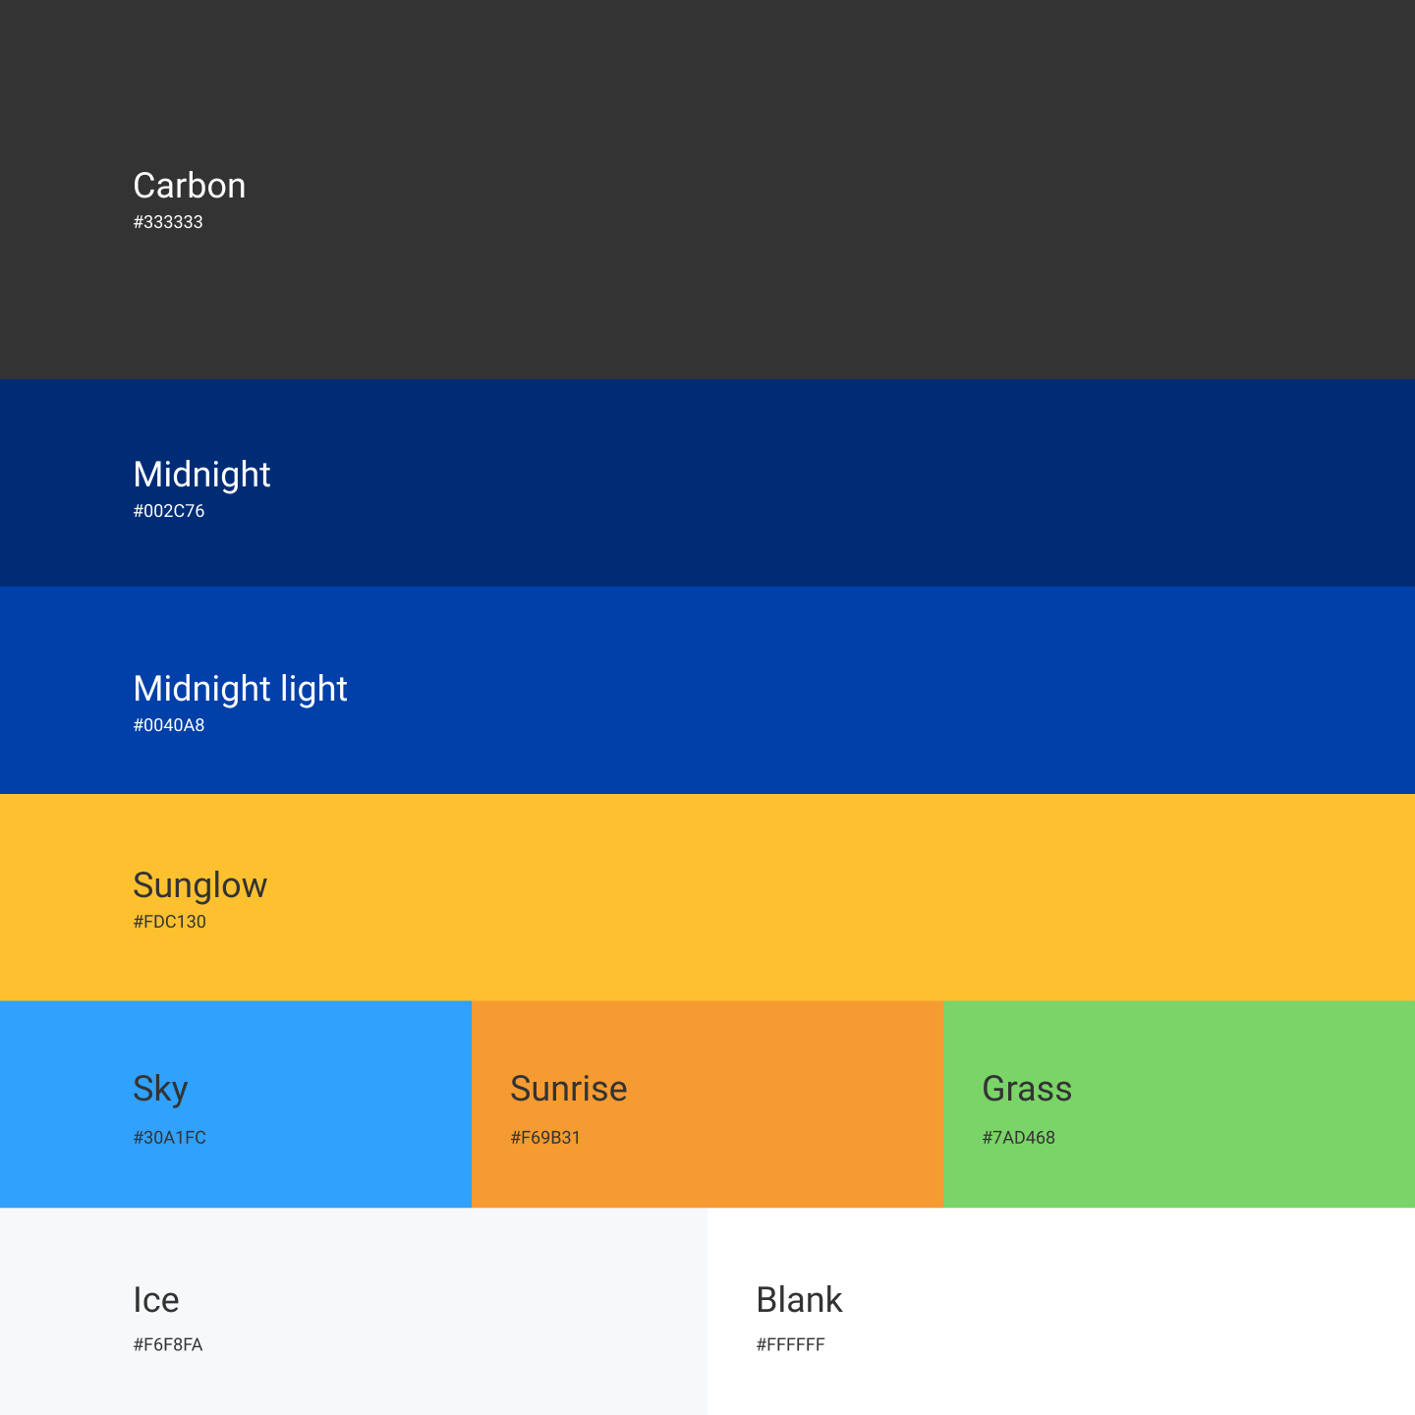Image resolution: width=1415 pixels, height=1415 pixels.
Task: Select the #F69B31 hex code
Action: click(x=545, y=1138)
